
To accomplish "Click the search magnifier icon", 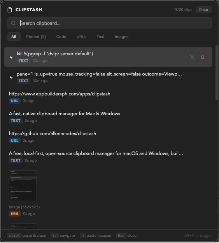I will [x=13, y=23].
